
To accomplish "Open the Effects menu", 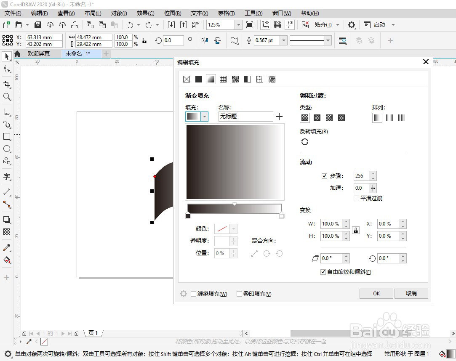I will click(x=145, y=13).
